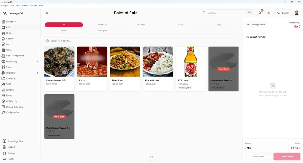The height and width of the screenshot is (163, 303).
Task: Click the global Search field in header
Action: click(227, 13)
